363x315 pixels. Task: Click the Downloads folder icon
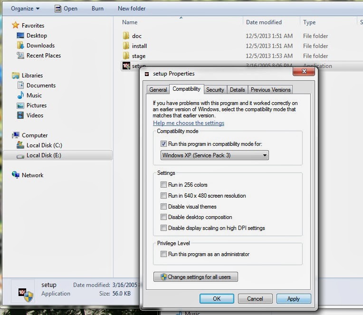tap(20, 45)
